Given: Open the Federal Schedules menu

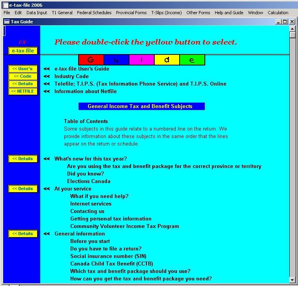Looking at the screenshot, I should pyautogui.click(x=94, y=13).
